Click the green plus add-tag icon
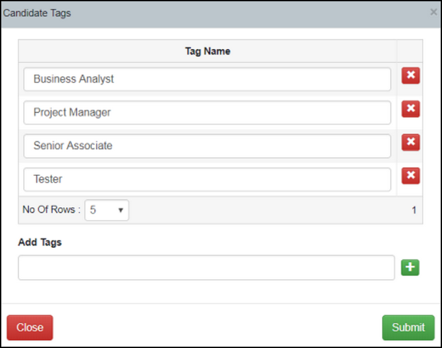 click(410, 268)
